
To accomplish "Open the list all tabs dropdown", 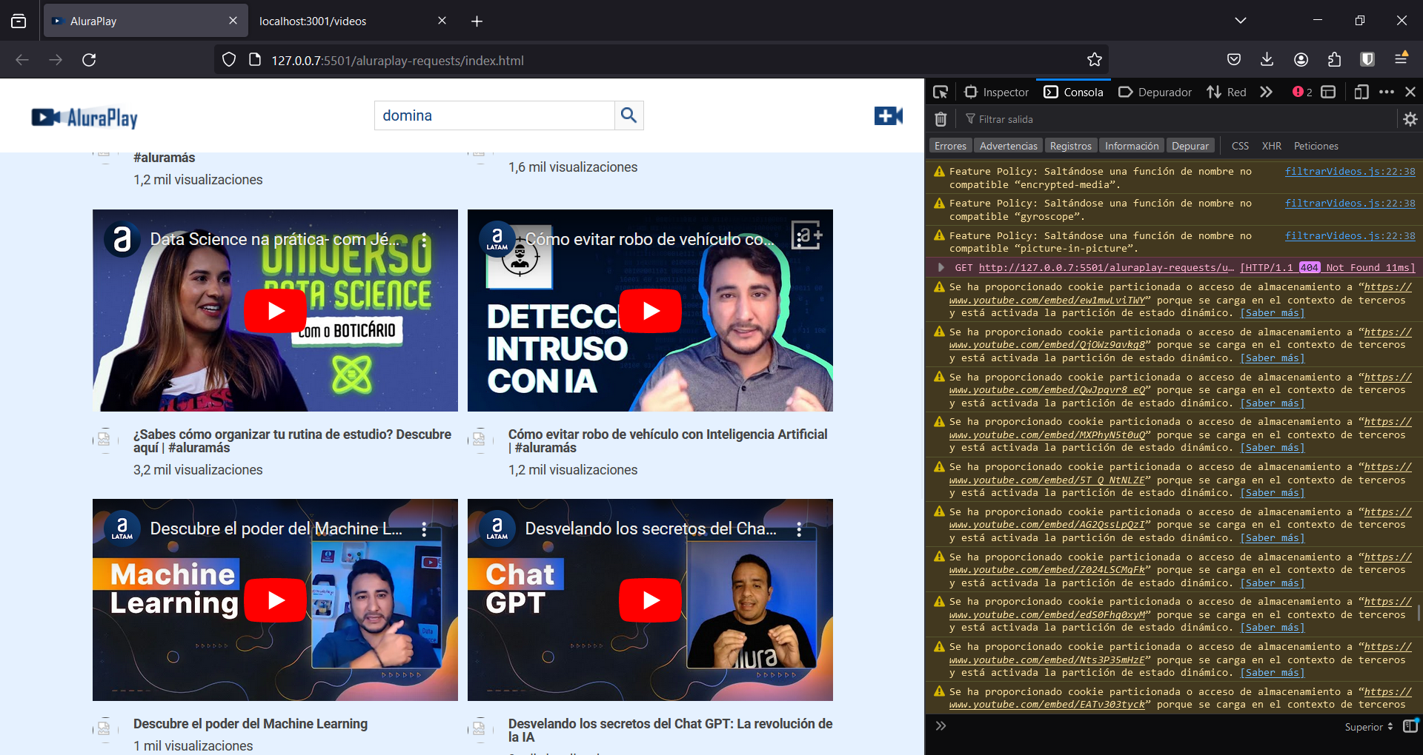I will click(x=1241, y=21).
